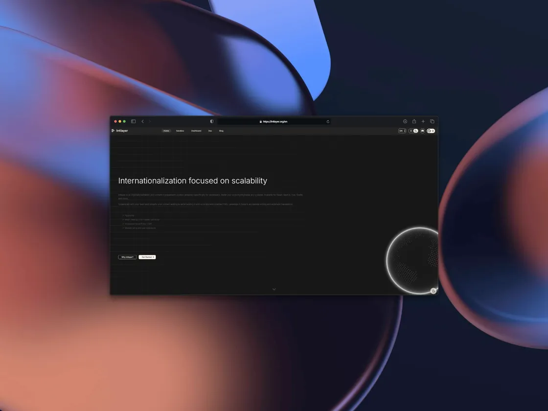Open a new tab with plus icon

[423, 121]
